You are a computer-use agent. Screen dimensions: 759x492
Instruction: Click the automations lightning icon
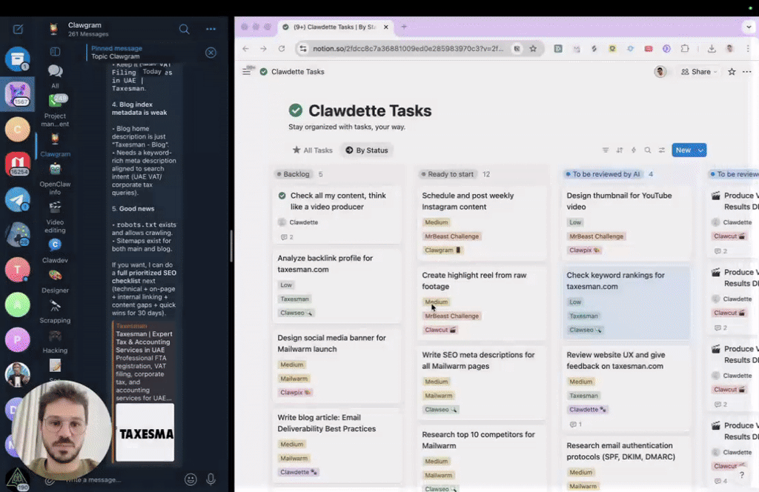634,150
